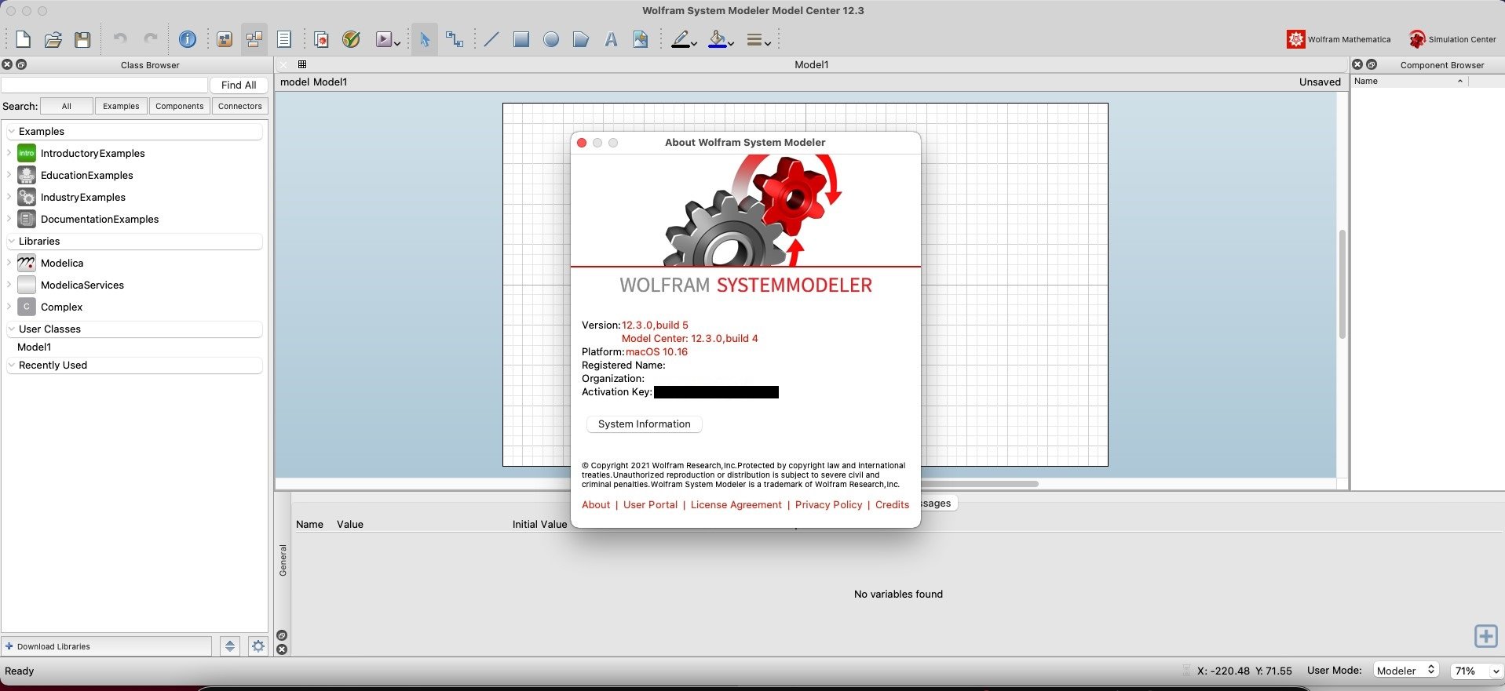
Task: Switch to Diagram View
Action: [x=254, y=39]
